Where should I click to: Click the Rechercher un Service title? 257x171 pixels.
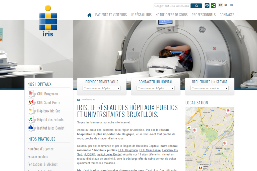[x=210, y=82]
